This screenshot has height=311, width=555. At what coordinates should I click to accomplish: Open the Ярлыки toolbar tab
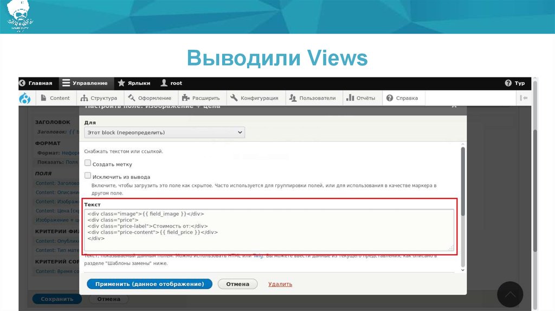coord(134,83)
